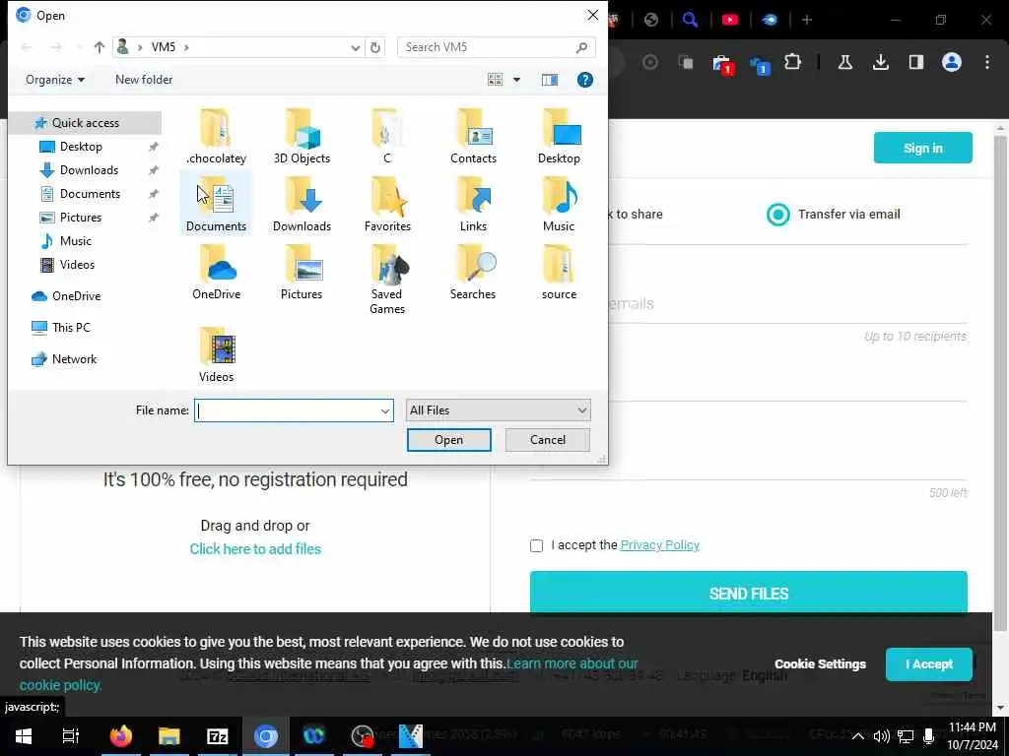Select the Pictures folder in file list
Screen dimensions: 1009x756
click(302, 272)
